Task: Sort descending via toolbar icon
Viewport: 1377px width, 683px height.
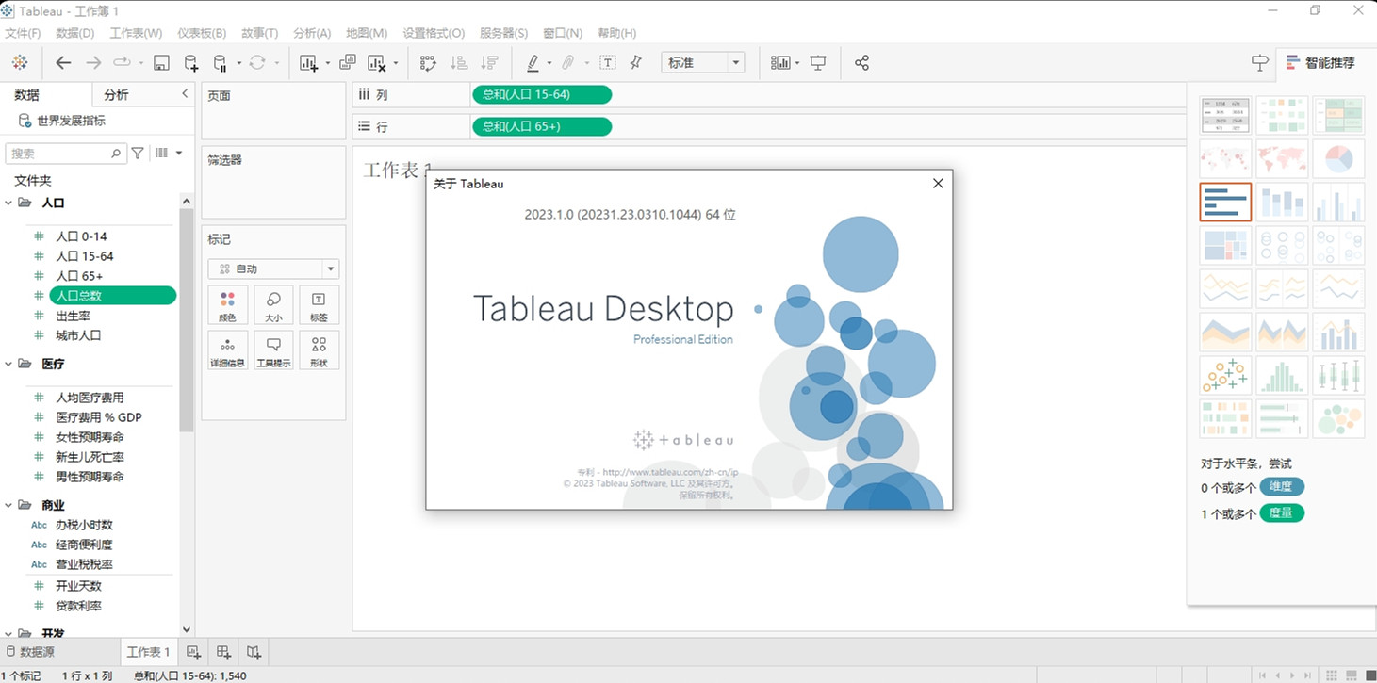Action: point(489,63)
